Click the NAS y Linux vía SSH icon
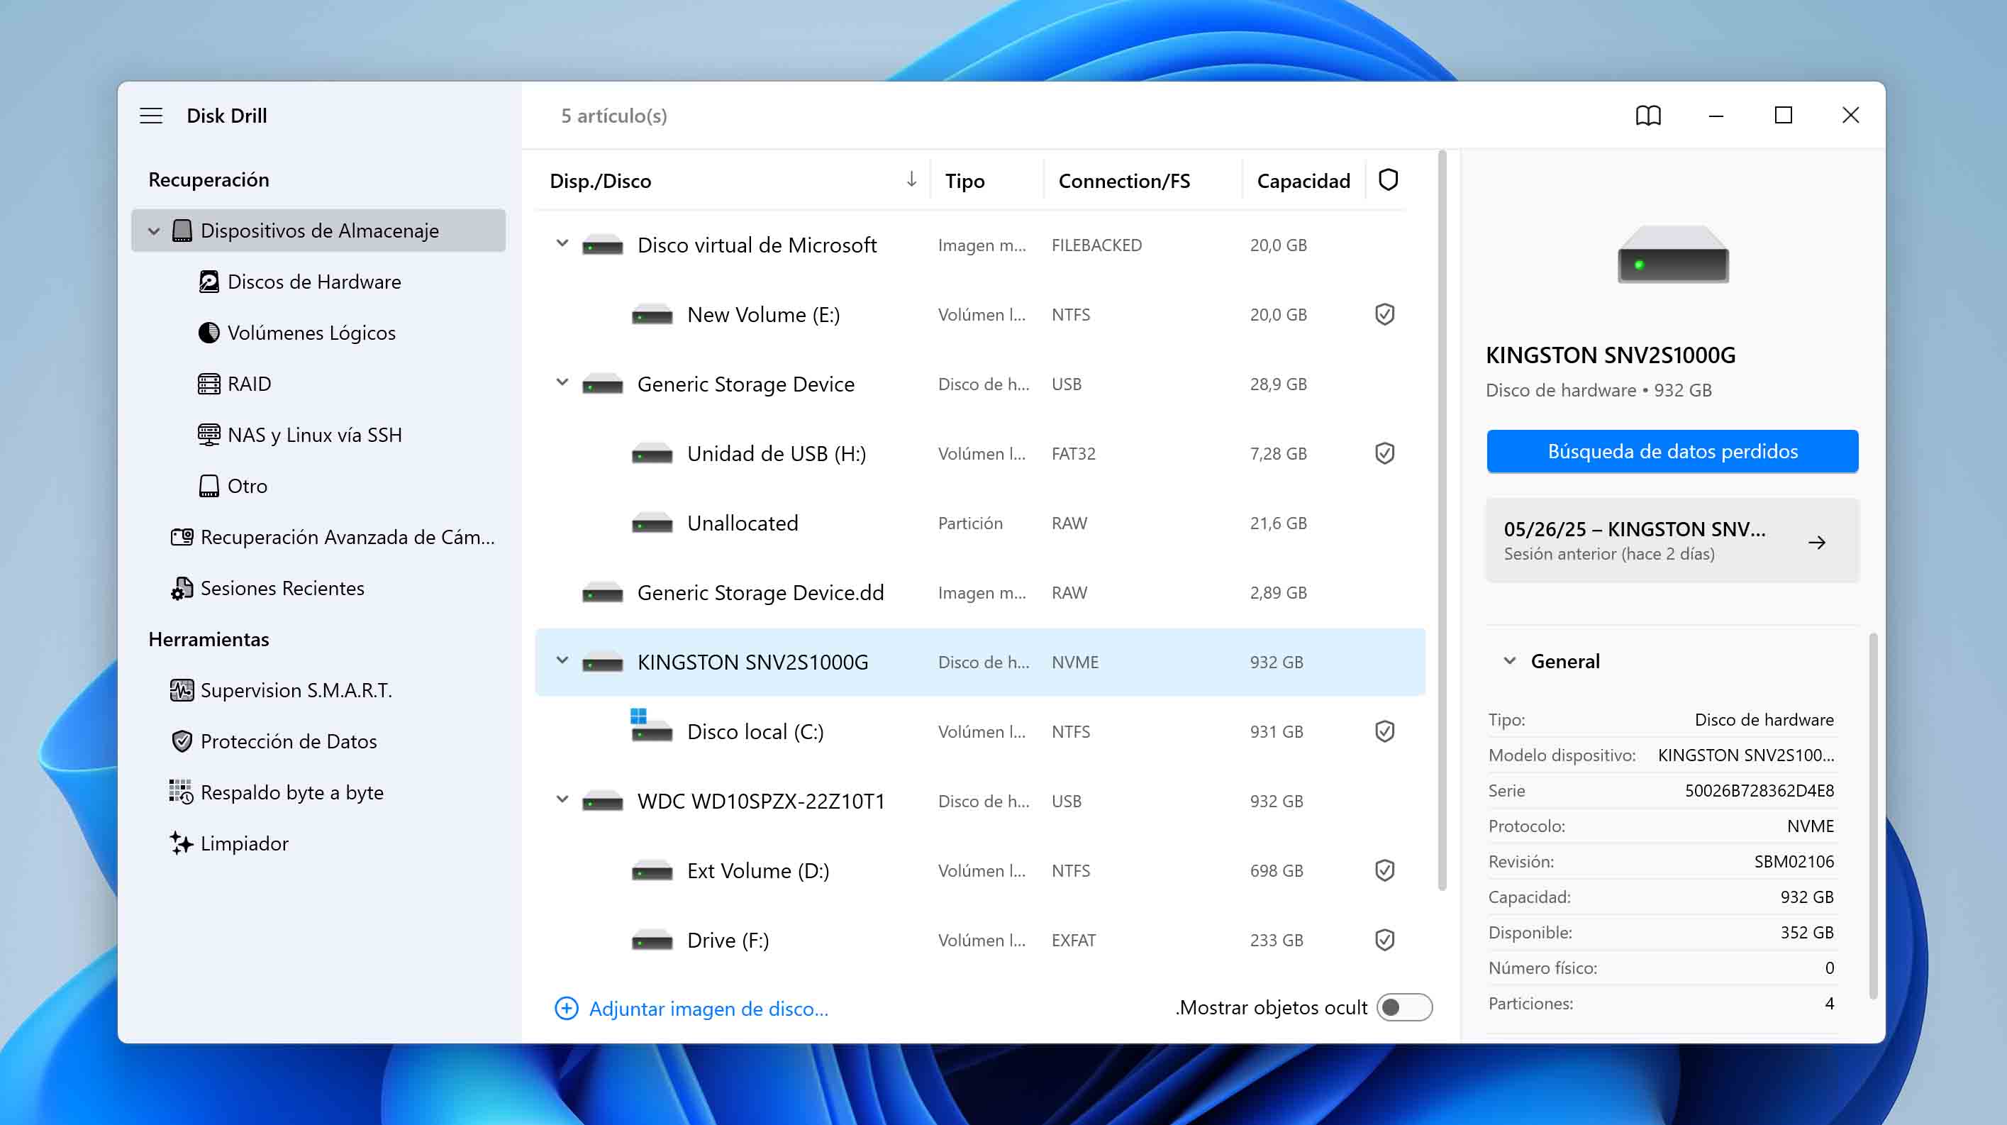 pyautogui.click(x=209, y=435)
